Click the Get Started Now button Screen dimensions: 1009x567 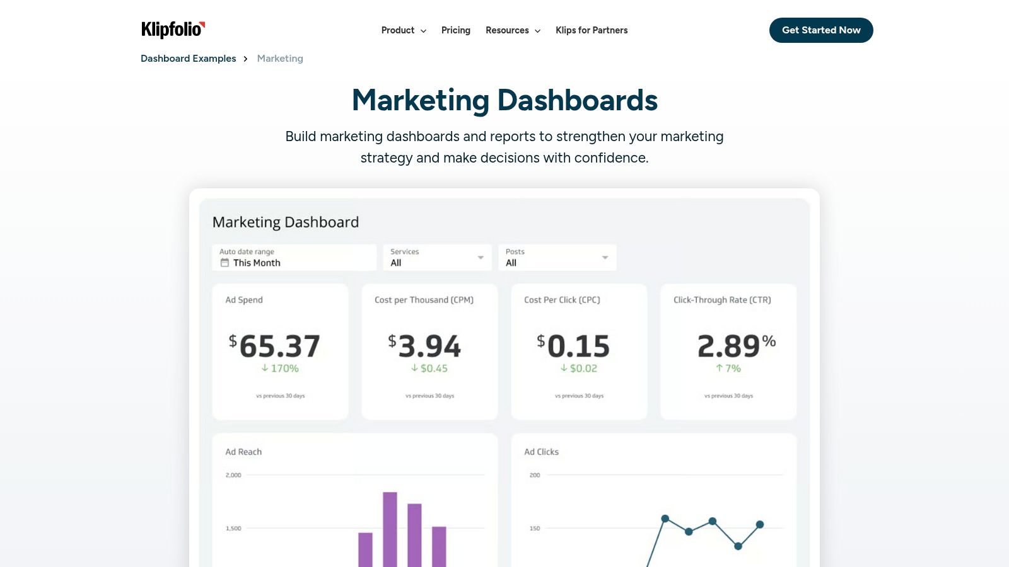pyautogui.click(x=821, y=30)
